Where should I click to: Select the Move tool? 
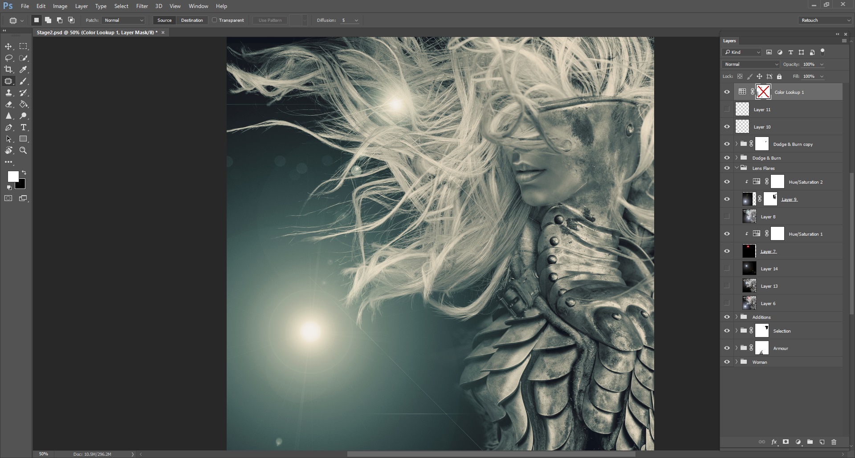(x=8, y=46)
